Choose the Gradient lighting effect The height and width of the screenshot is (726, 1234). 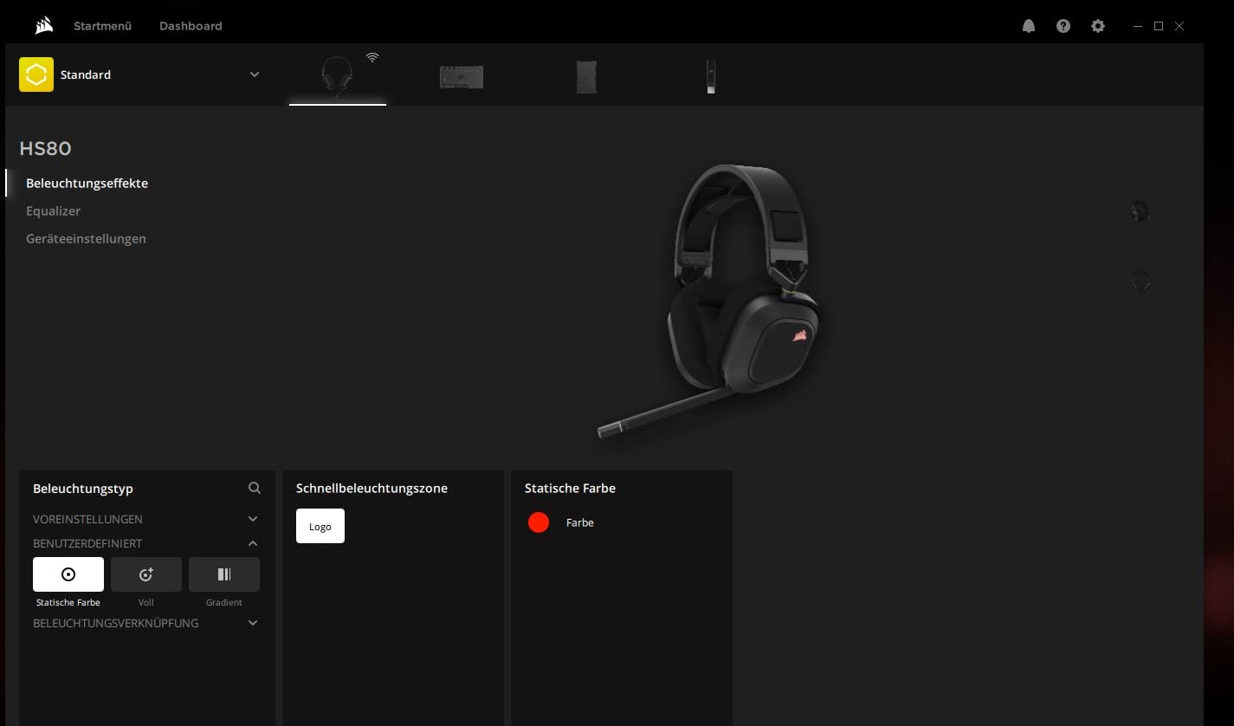pyautogui.click(x=224, y=574)
